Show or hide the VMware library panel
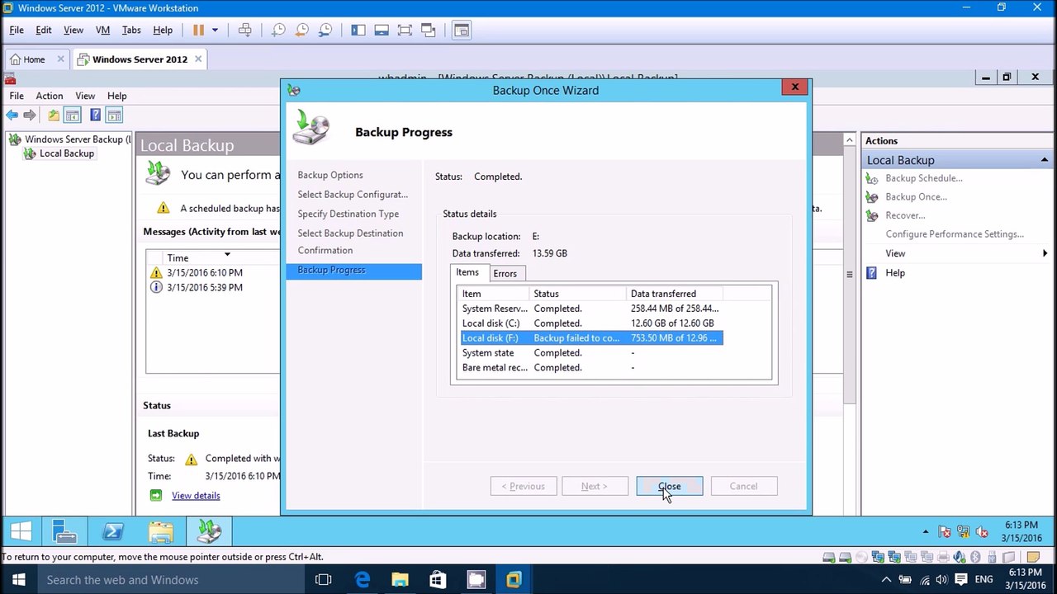Screen dimensions: 1057x594 358,30
